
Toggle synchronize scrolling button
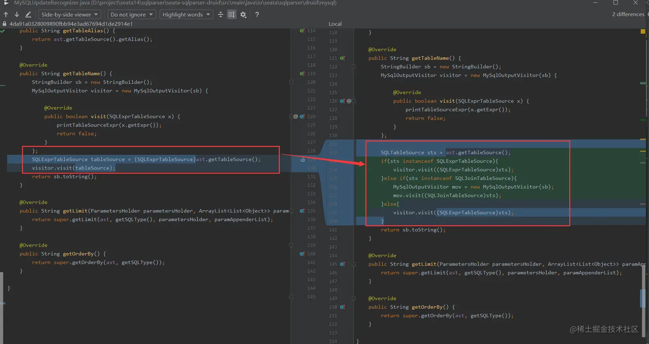coord(232,15)
